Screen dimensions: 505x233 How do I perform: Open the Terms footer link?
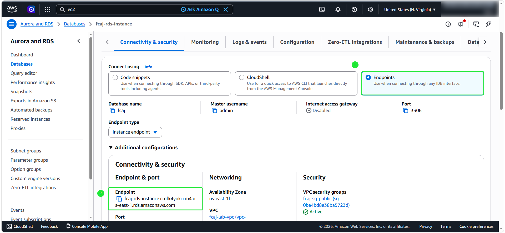(x=446, y=226)
